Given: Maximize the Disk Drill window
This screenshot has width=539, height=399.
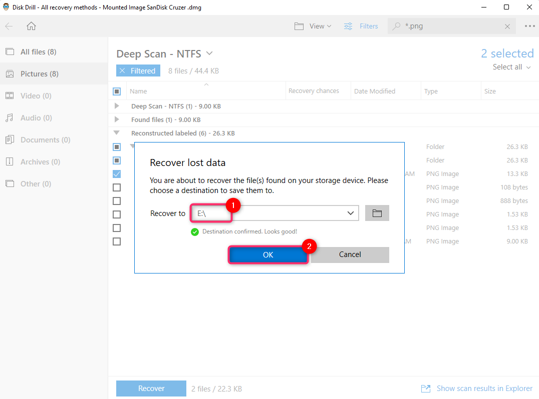Looking at the screenshot, I should pos(506,7).
